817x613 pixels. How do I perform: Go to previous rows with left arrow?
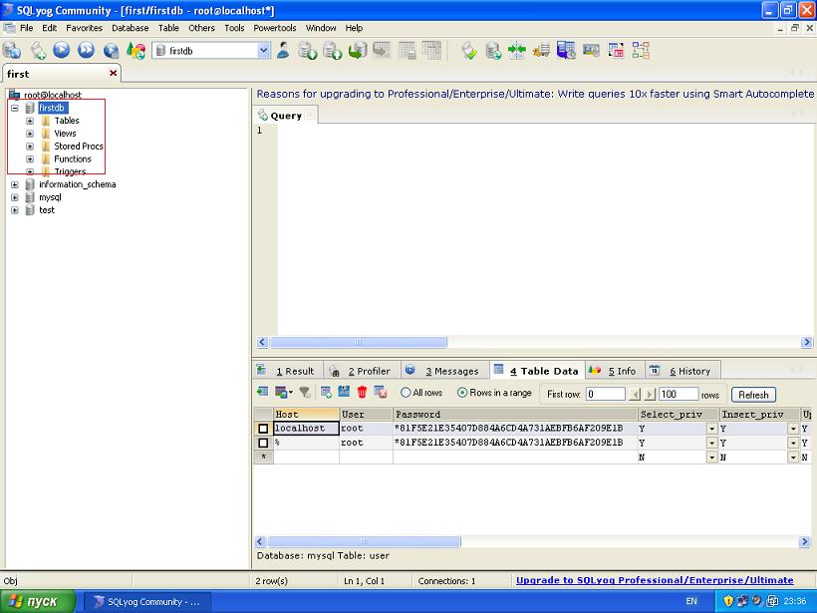point(634,394)
